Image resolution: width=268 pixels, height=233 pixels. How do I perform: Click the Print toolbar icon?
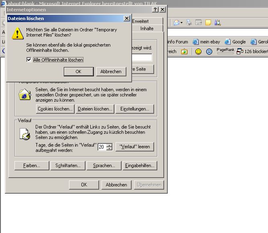[x=188, y=23]
